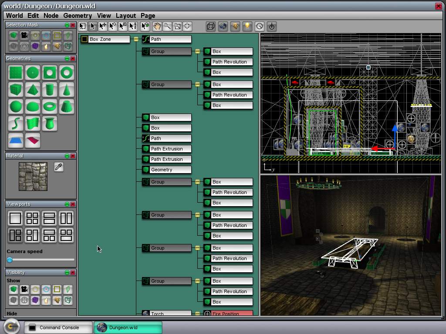446x334 pixels.
Task: Collapse the Torch node
Action: (x=197, y=314)
